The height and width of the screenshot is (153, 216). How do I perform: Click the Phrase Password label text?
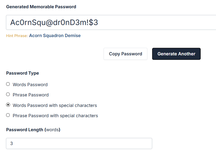point(30,95)
